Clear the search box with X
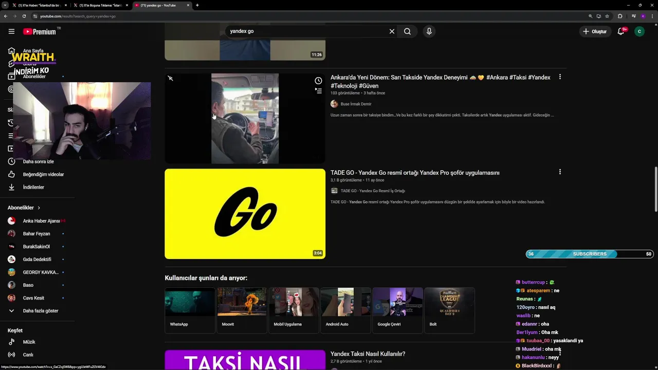The image size is (658, 370). tap(392, 31)
